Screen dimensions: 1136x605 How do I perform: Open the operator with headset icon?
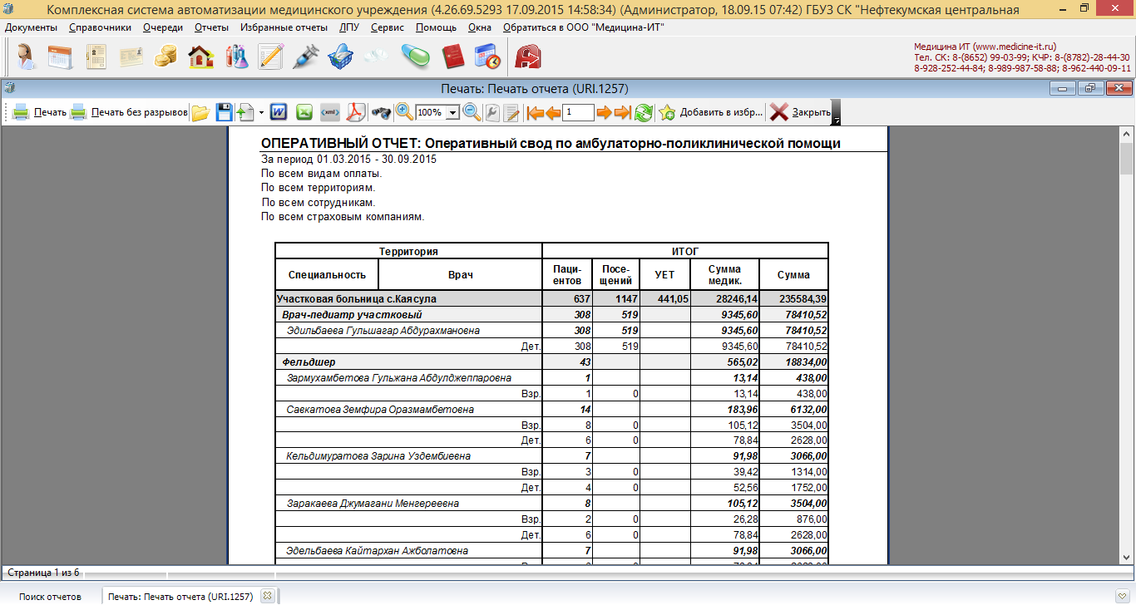[25, 57]
